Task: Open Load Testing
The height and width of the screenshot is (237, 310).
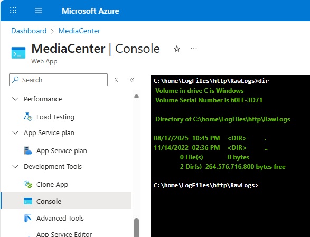Action: pos(55,117)
